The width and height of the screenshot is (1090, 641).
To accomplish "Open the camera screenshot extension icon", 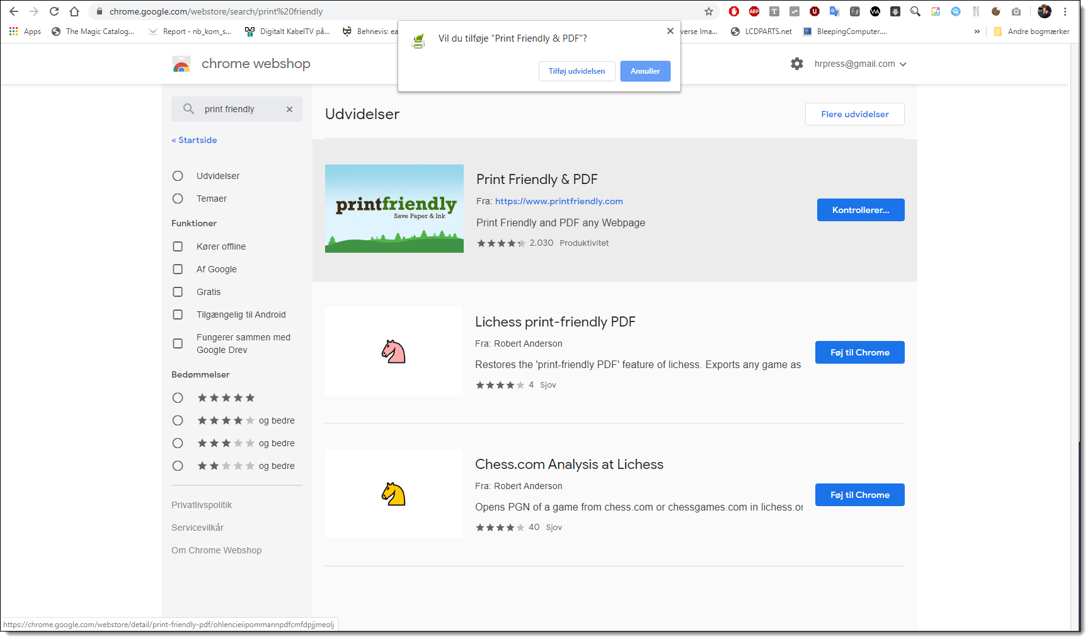I will (x=1016, y=11).
